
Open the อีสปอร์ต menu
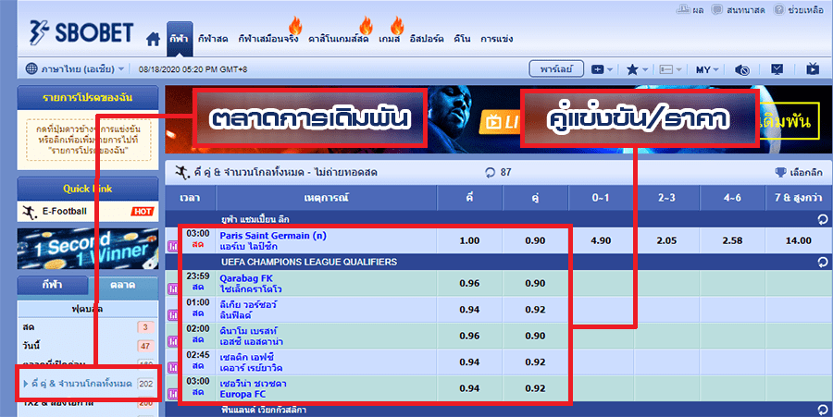(427, 39)
